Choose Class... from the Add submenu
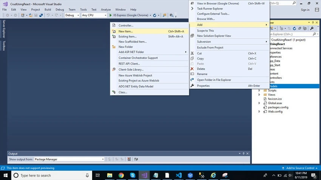321x180 pixels. (x=150, y=92)
